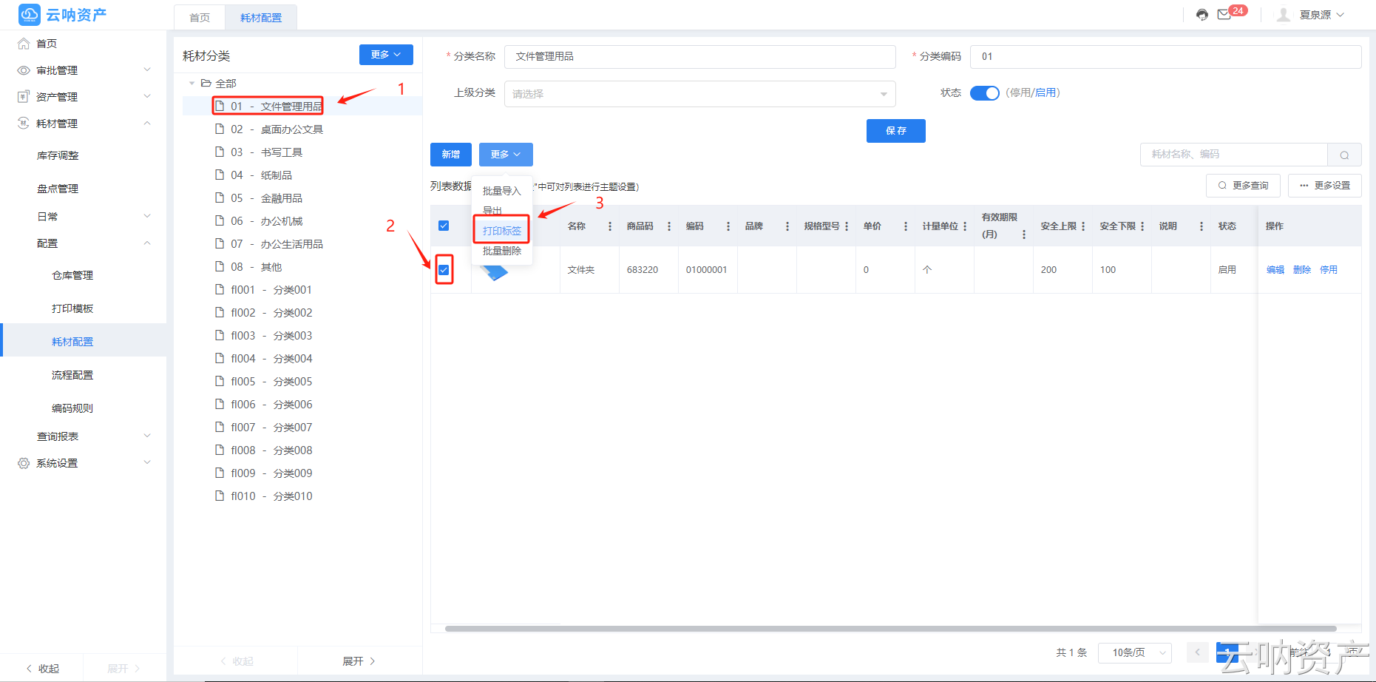Open the 上级分类 dropdown
This screenshot has width=1376, height=682.
[x=700, y=94]
